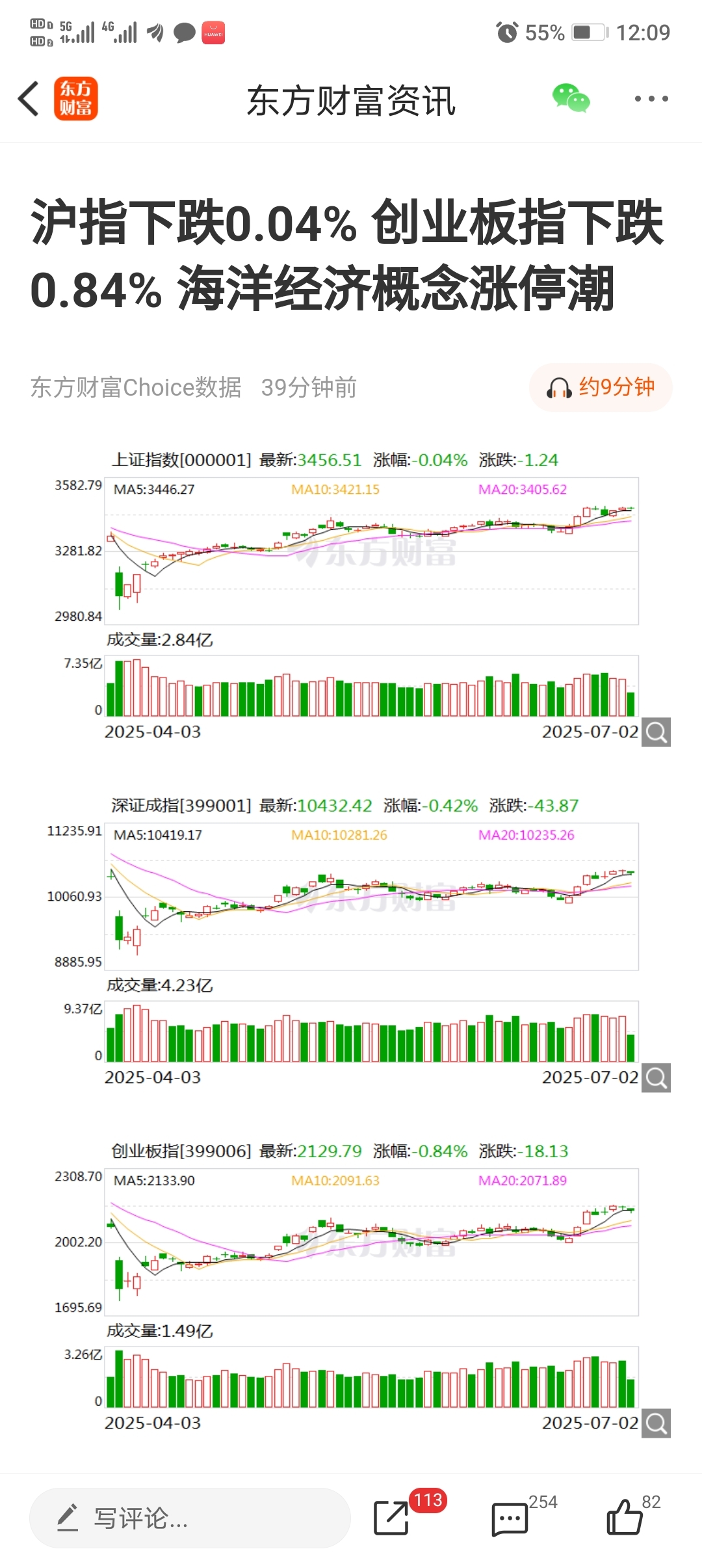This screenshot has width=702, height=1562.
Task: Tap the 成交量:2.84亿 volume label
Action: pyautogui.click(x=159, y=640)
